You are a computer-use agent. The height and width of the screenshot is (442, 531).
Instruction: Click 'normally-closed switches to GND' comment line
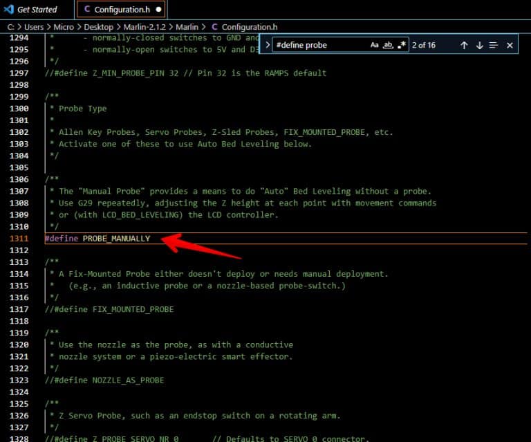point(171,37)
